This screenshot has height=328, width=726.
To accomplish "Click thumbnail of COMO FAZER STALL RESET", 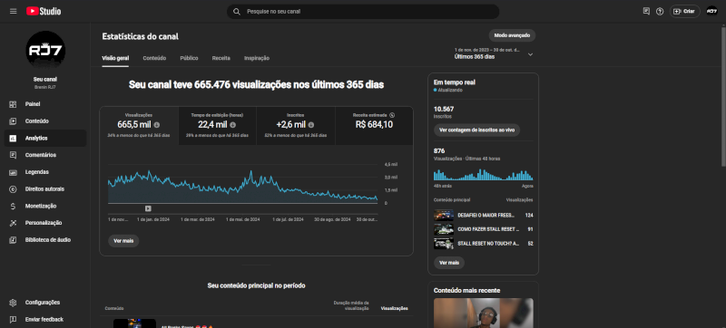I will click(x=444, y=229).
